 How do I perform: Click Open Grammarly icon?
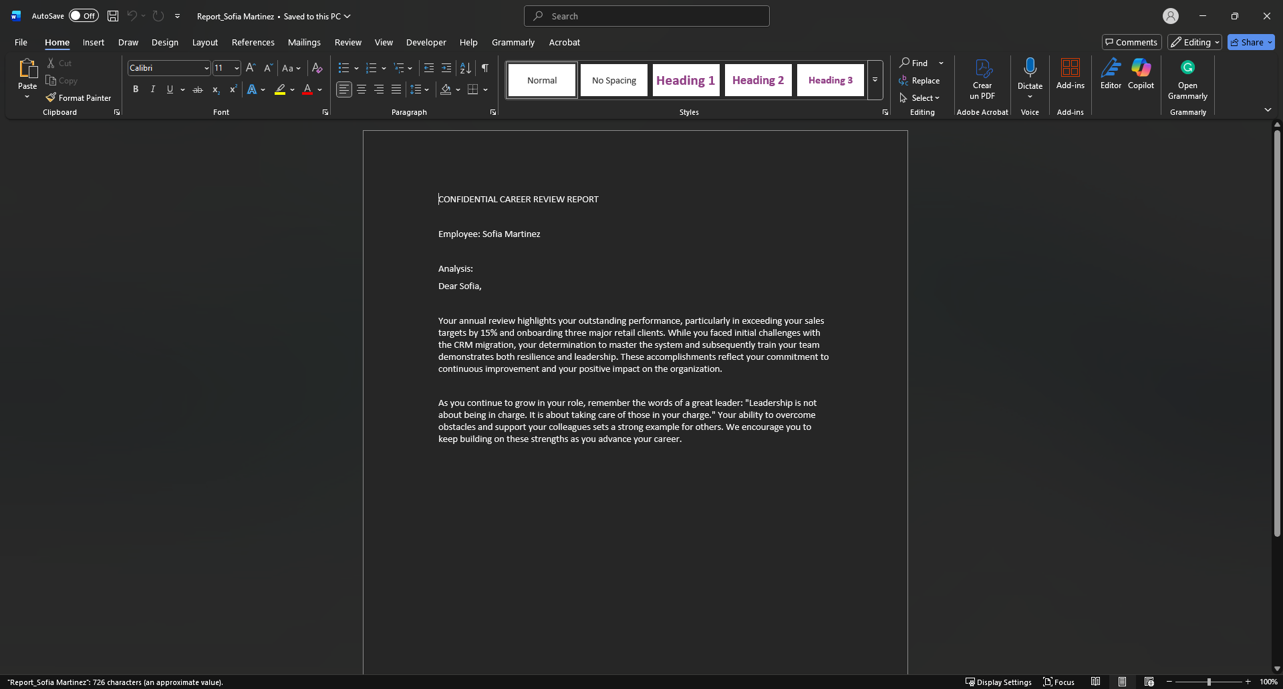coord(1187,68)
